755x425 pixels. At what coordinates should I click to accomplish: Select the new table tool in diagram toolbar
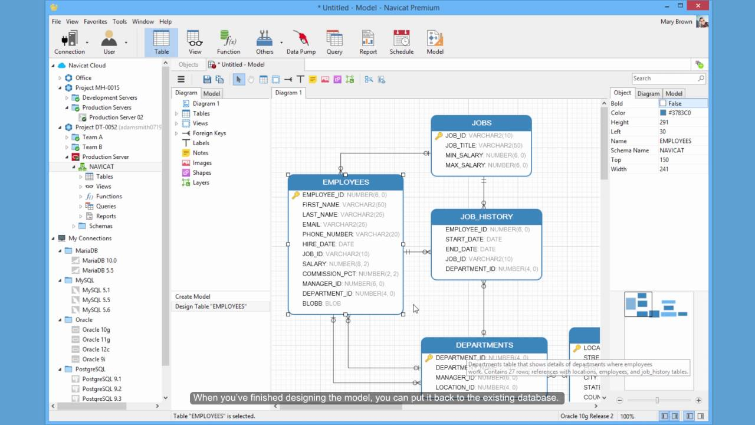point(263,79)
